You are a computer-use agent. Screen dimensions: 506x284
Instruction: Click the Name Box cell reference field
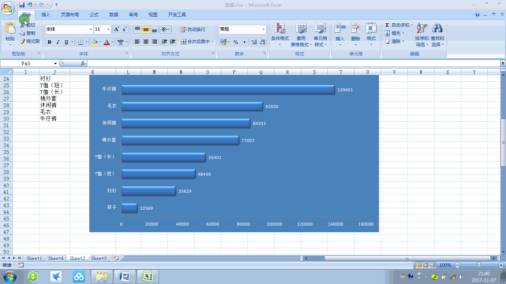tap(26, 64)
